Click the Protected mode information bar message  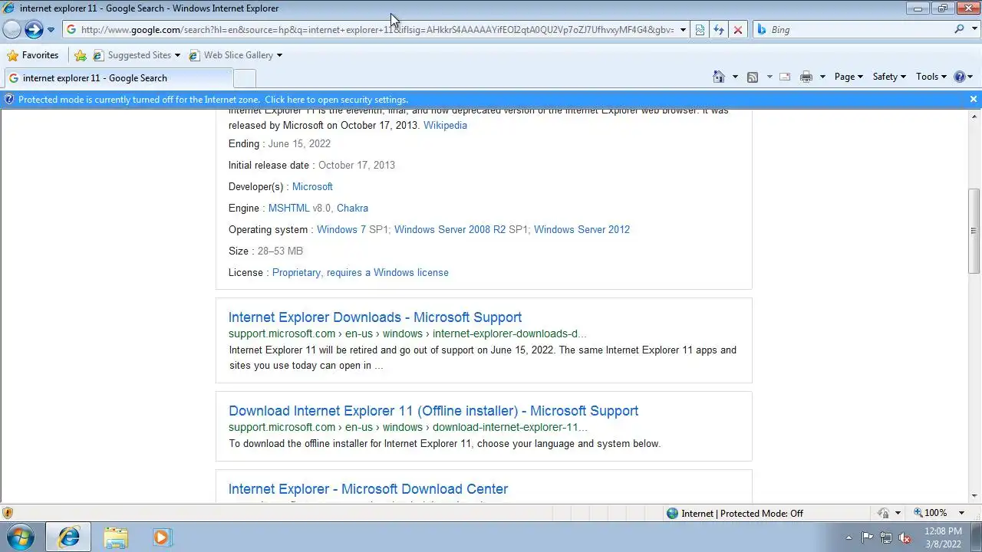[213, 100]
